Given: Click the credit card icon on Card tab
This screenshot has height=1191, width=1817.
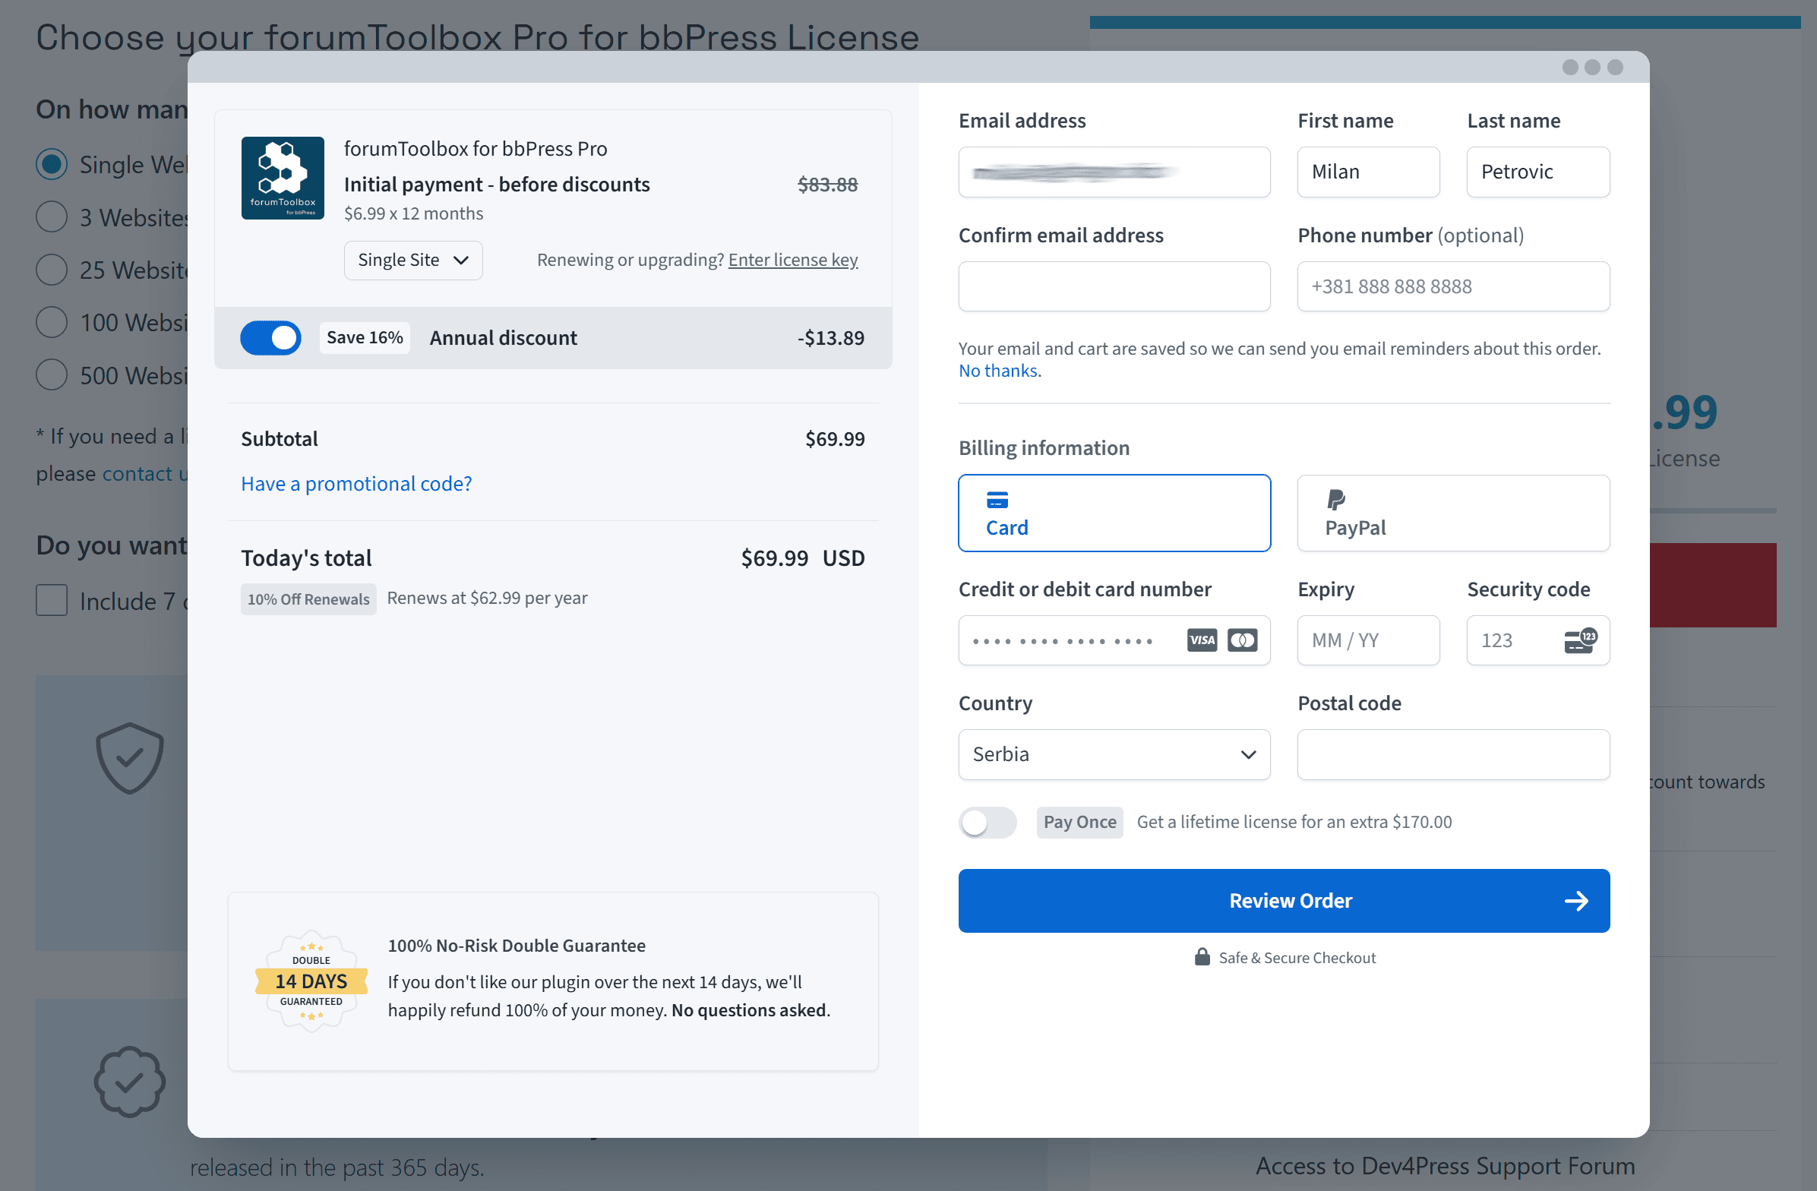Looking at the screenshot, I should [x=997, y=500].
